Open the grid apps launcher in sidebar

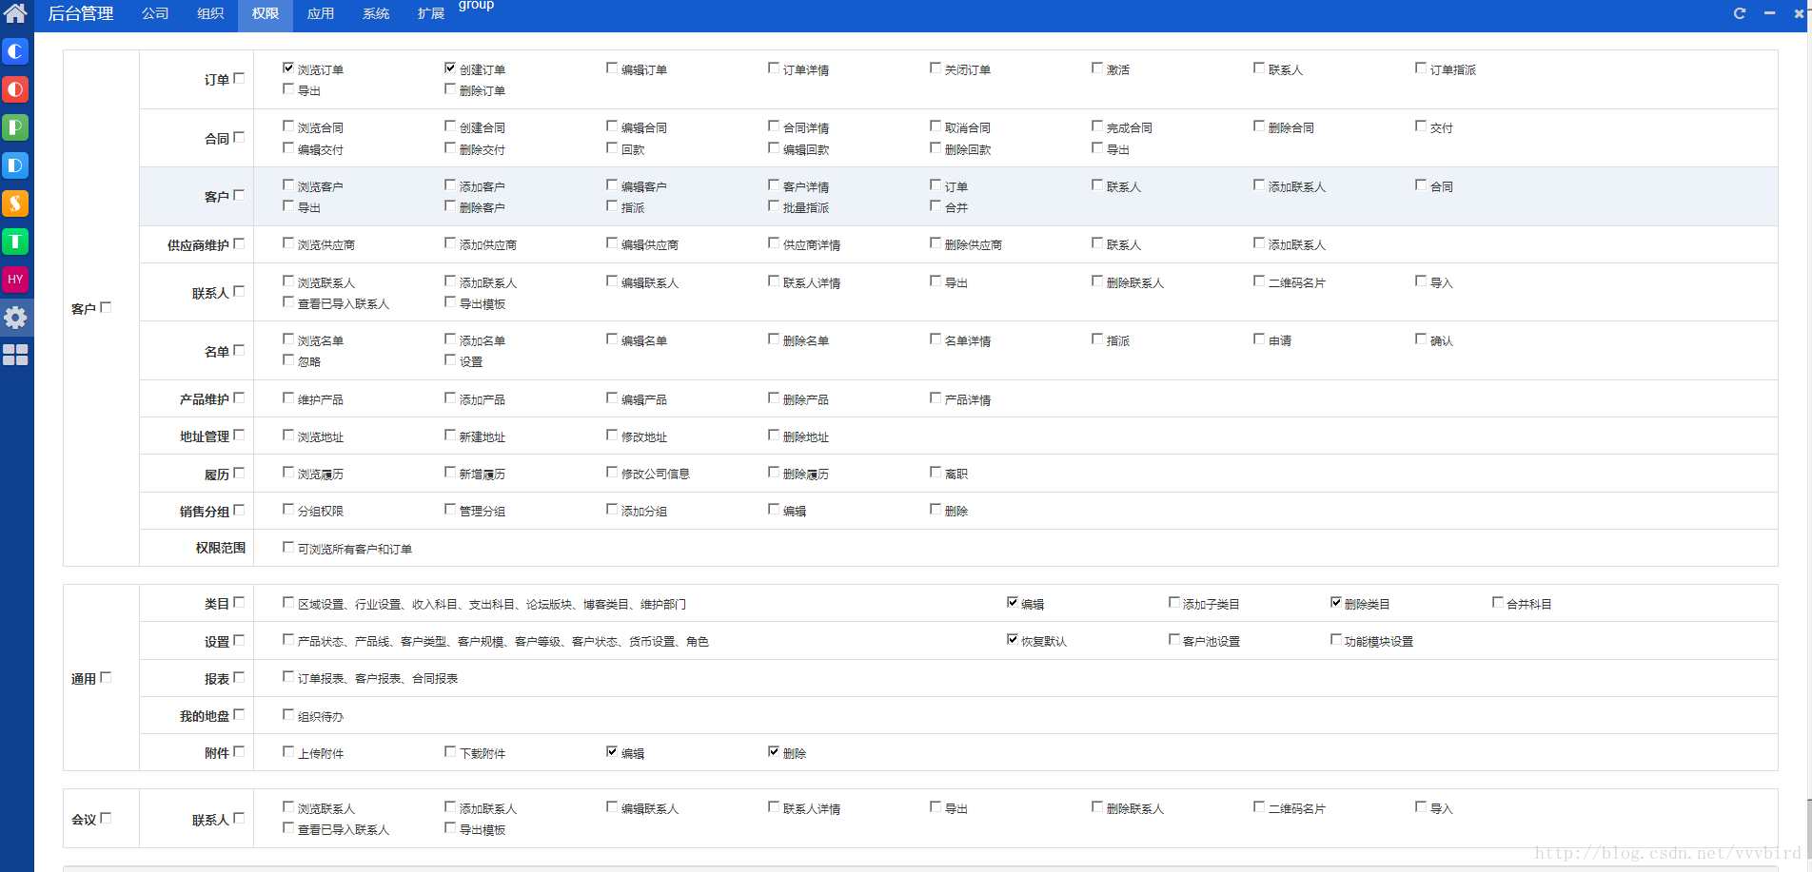coord(15,355)
